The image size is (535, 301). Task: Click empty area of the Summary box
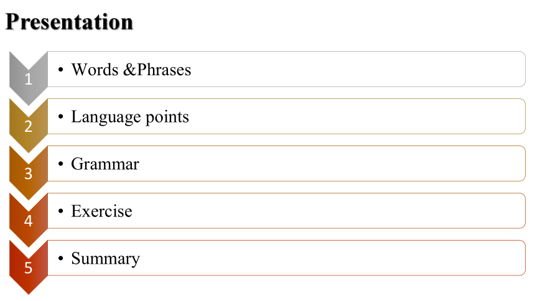331,258
